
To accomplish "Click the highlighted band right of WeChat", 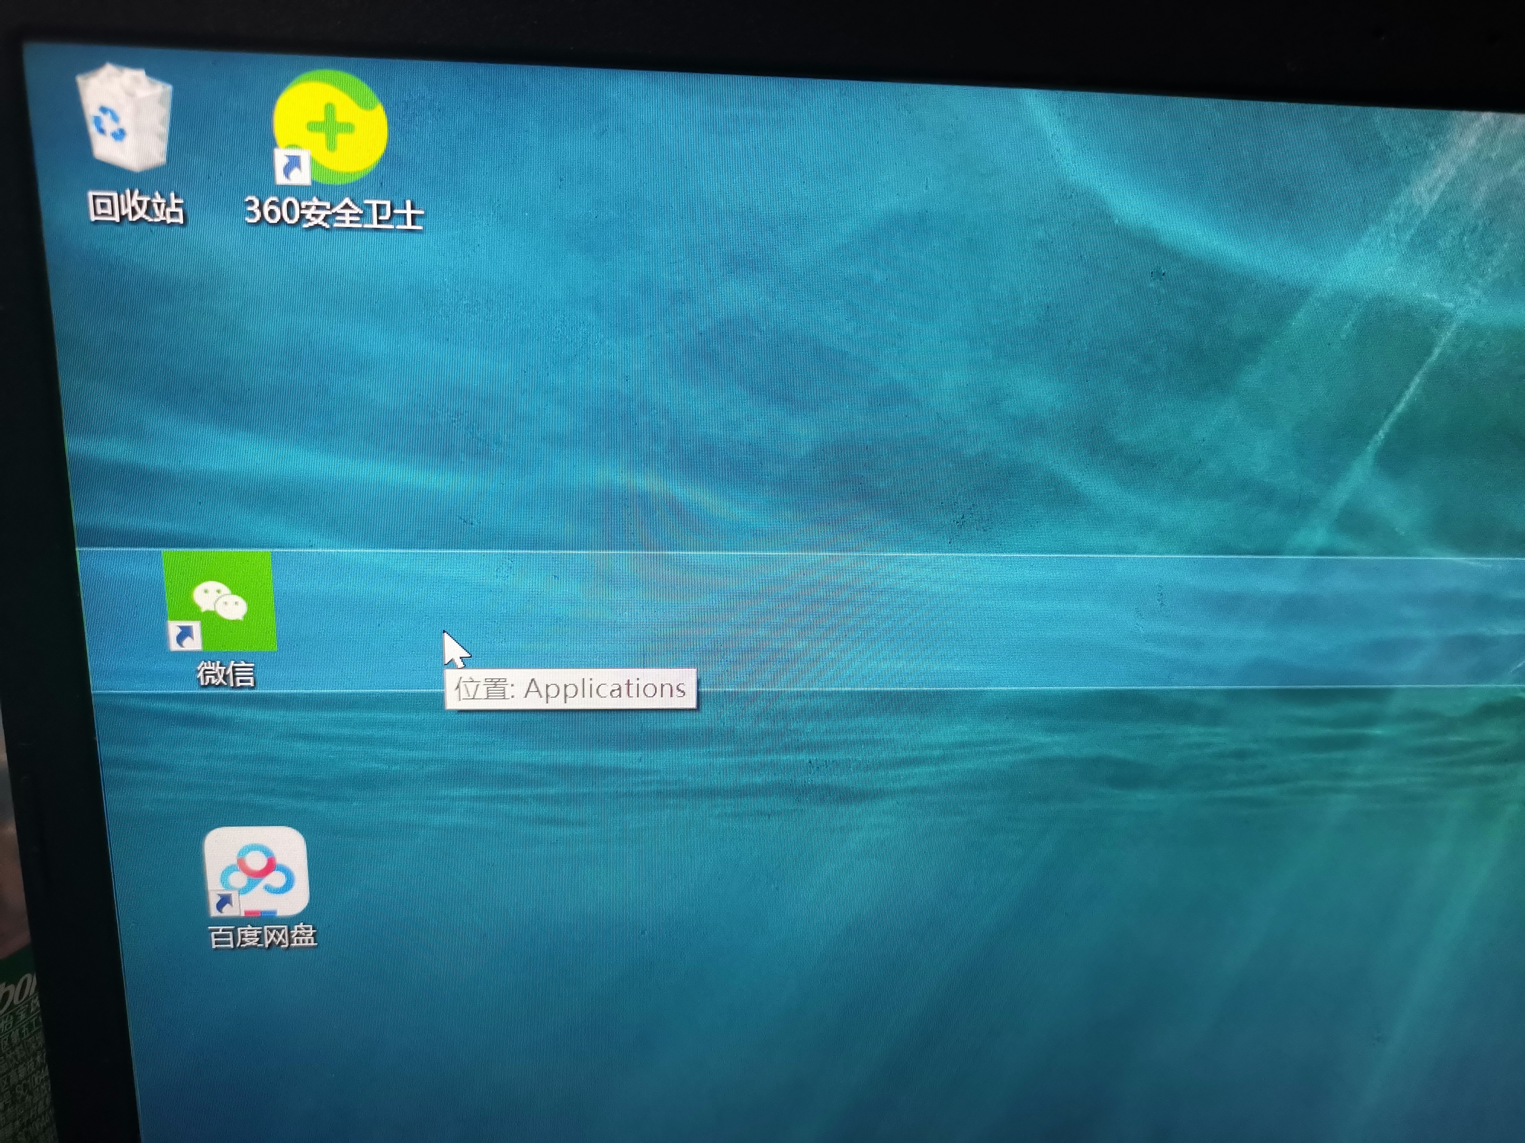I will coord(896,620).
